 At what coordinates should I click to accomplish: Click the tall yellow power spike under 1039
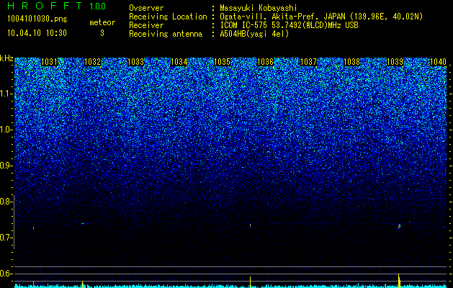click(399, 281)
